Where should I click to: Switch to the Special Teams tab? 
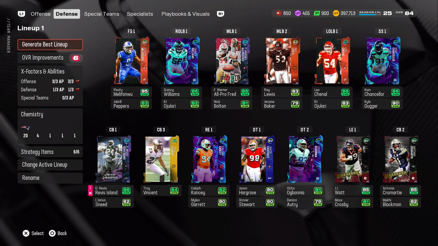101,14
